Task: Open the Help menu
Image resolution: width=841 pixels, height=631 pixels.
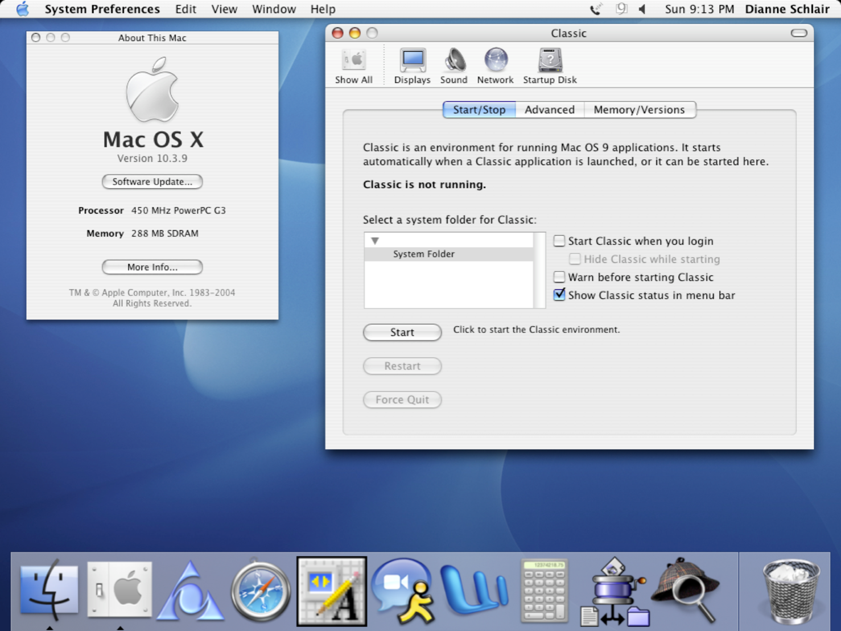Action: pyautogui.click(x=323, y=9)
